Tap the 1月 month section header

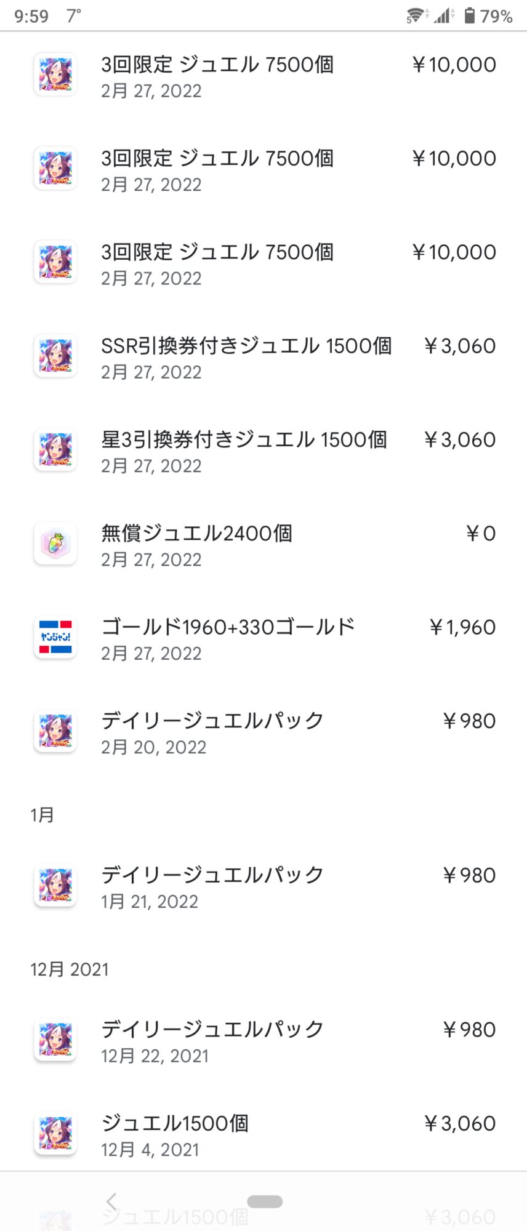coord(42,815)
